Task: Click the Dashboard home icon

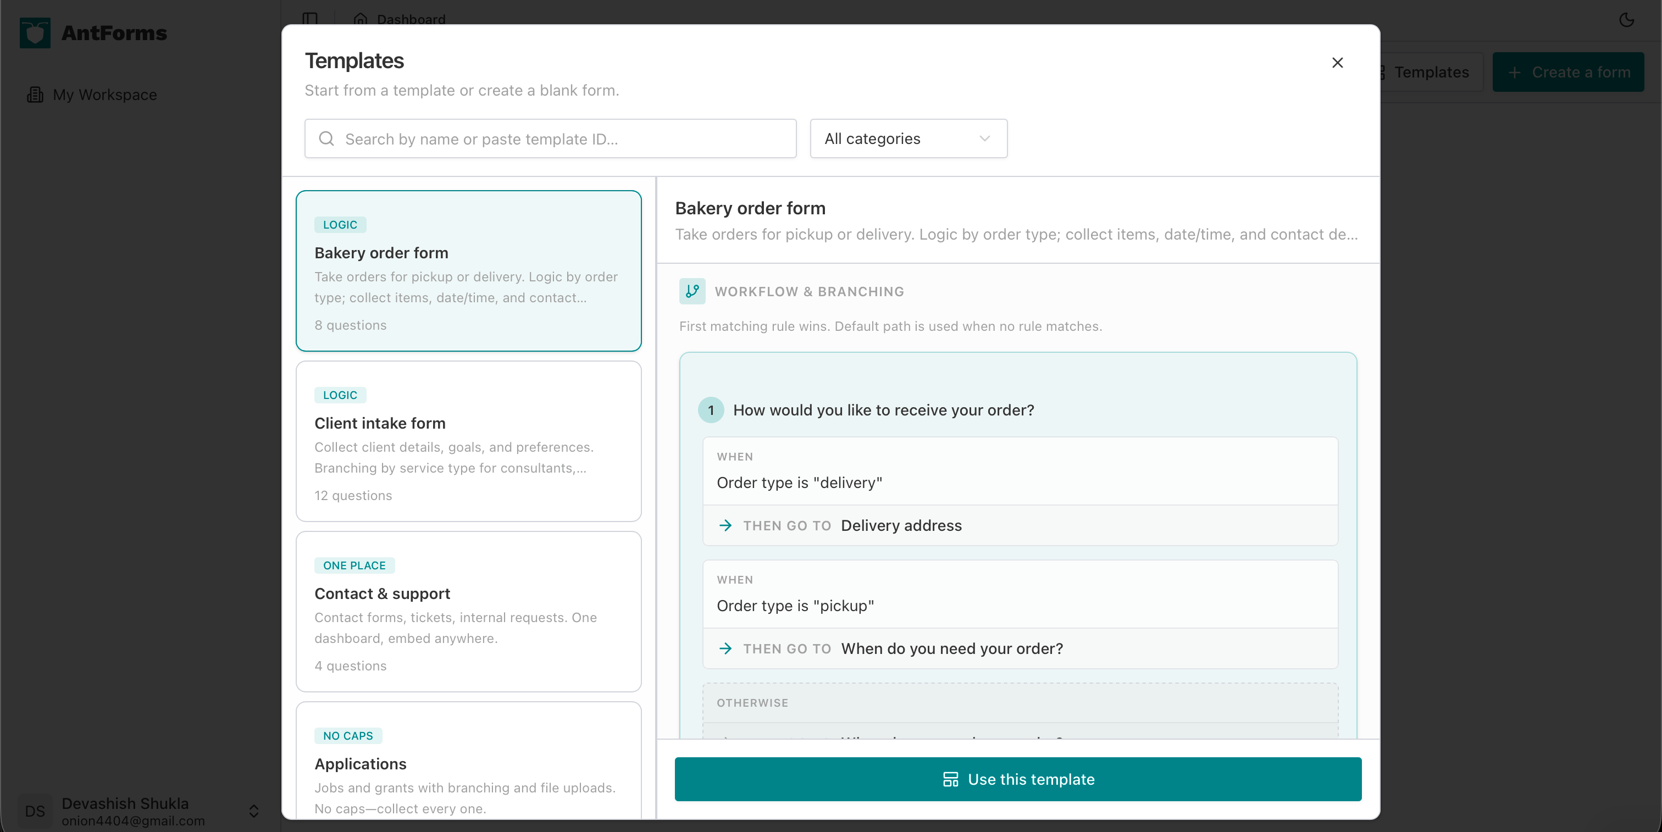Action: click(360, 19)
